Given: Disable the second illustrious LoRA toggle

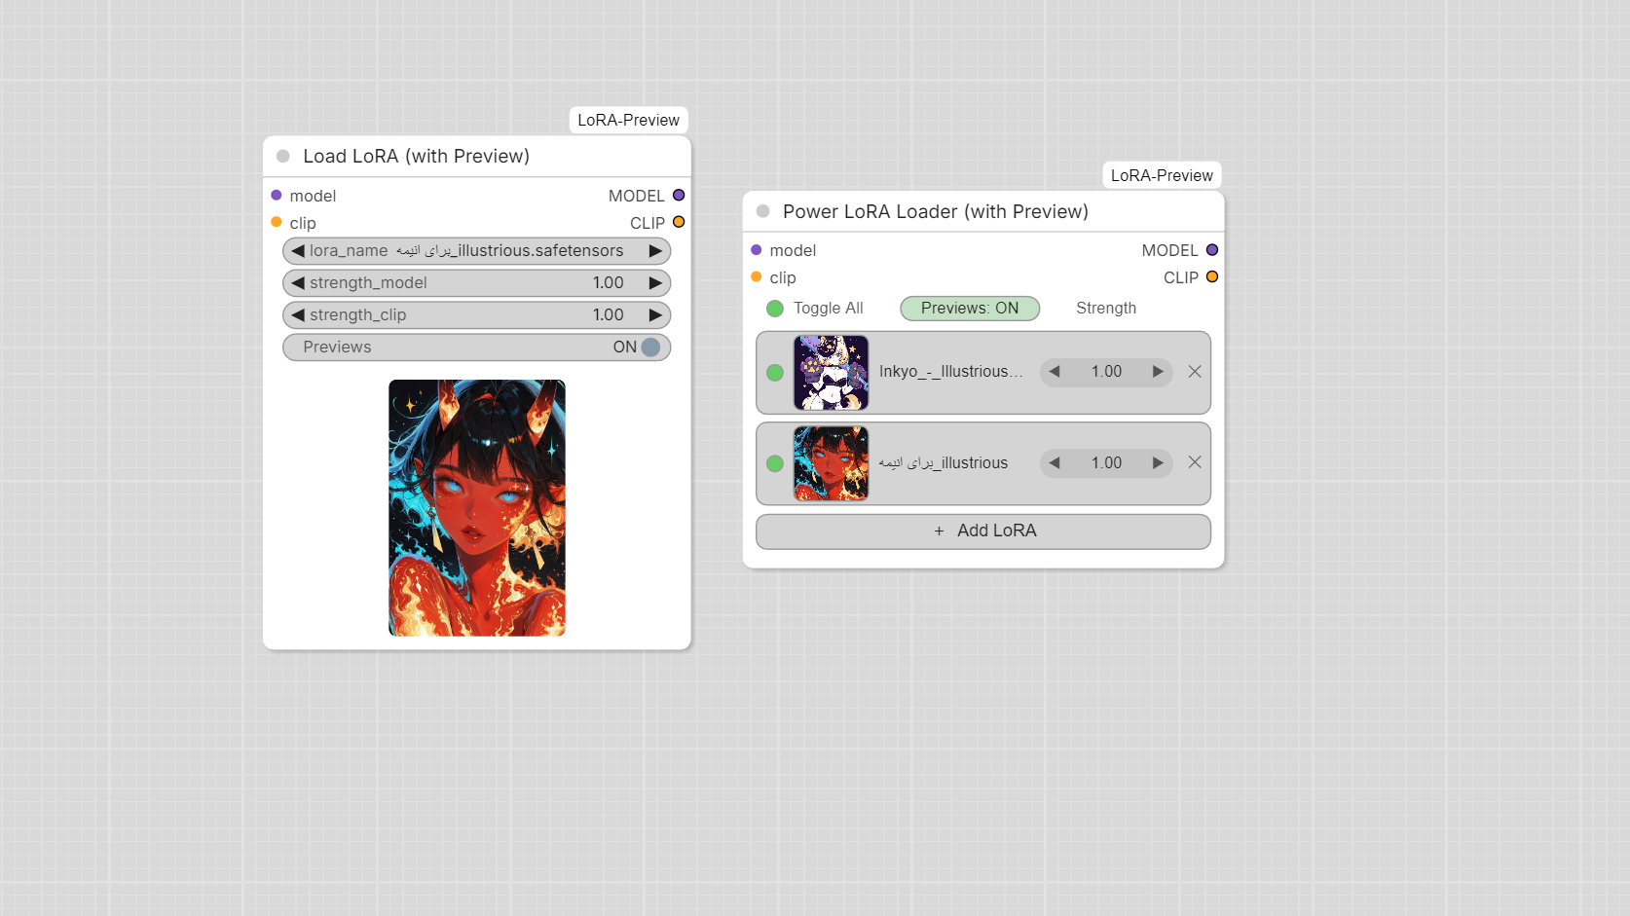Looking at the screenshot, I should pyautogui.click(x=775, y=463).
